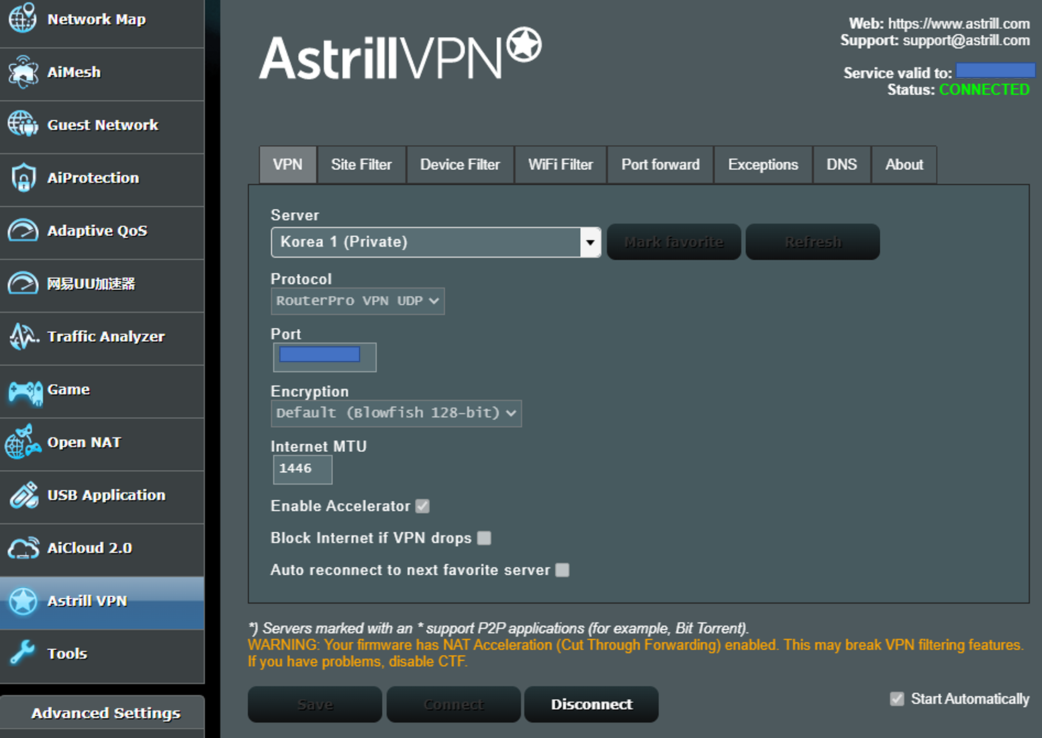This screenshot has width=1042, height=738.
Task: Click the P2P servers footnote text
Action: coord(498,628)
